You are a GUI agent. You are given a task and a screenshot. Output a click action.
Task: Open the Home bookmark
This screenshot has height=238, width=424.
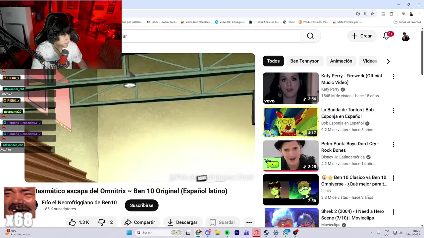289,22
